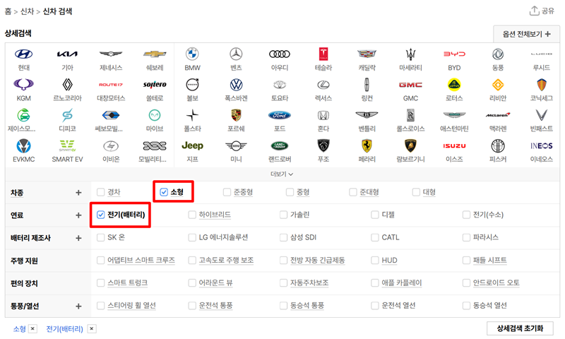565x339 pixels.
Task: Remove the 소형 filter tag
Action: pos(32,328)
